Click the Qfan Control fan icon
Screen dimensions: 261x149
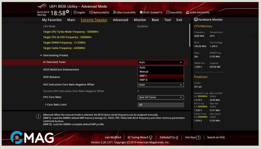115,12
